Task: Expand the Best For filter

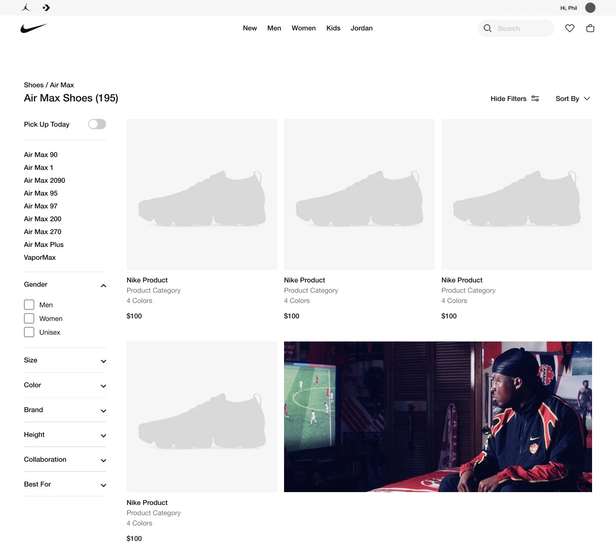Action: (65, 484)
